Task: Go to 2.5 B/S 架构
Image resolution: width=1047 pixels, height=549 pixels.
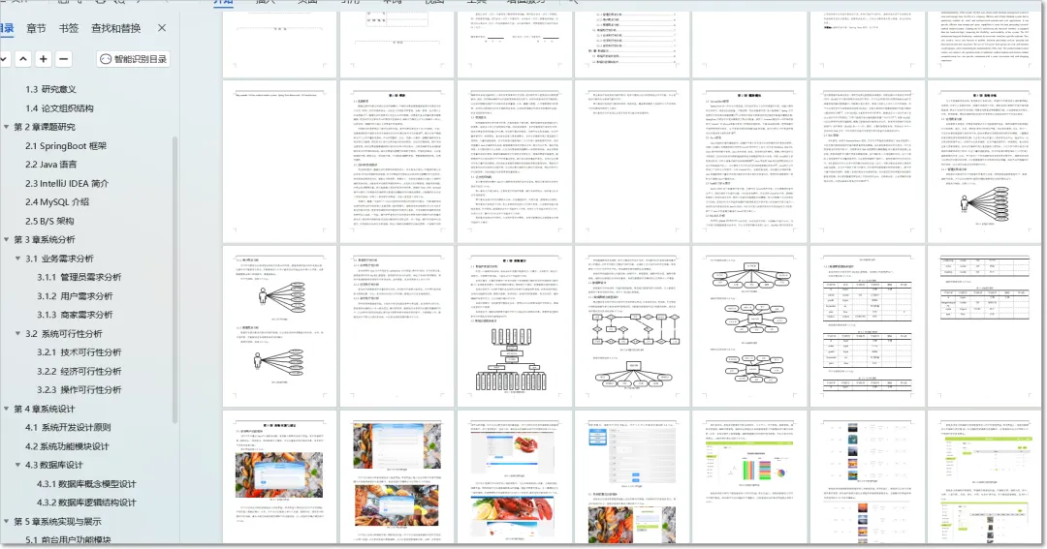Action: point(49,221)
